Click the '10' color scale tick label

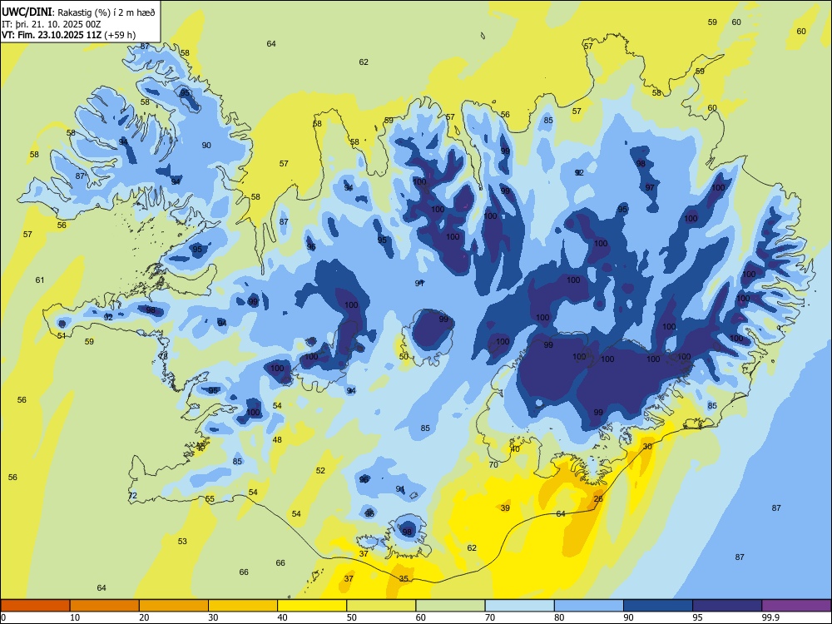click(75, 617)
